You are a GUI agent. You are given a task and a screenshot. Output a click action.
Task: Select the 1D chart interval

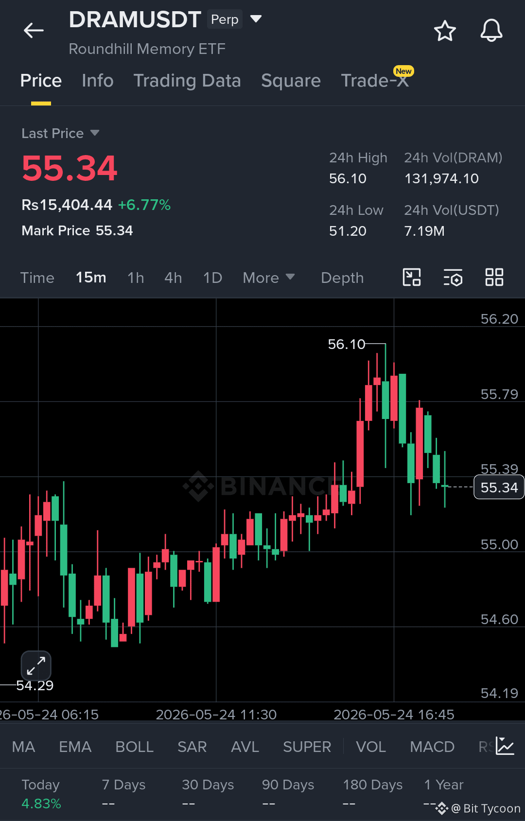coord(212,278)
